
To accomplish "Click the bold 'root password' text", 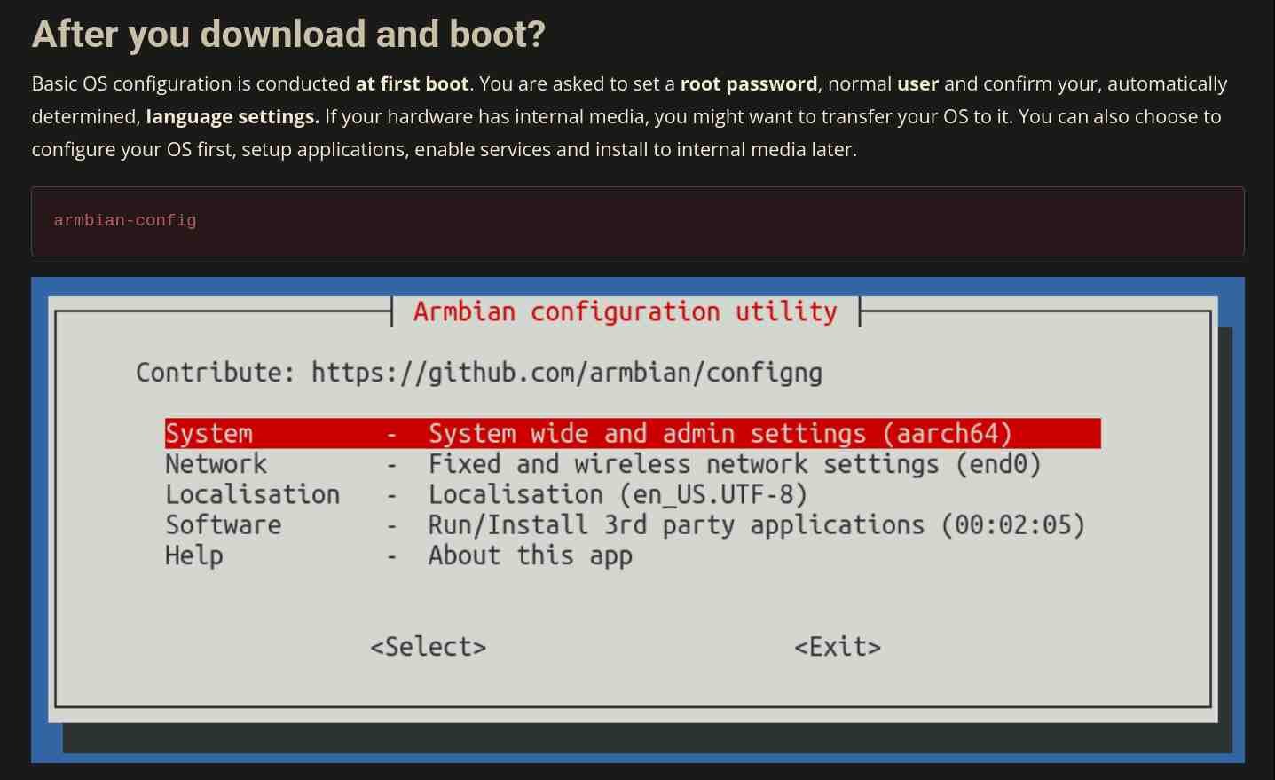I will 749,83.
